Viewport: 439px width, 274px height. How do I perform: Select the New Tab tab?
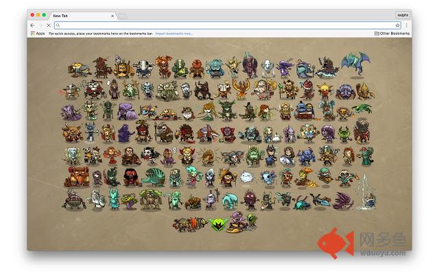click(x=82, y=16)
